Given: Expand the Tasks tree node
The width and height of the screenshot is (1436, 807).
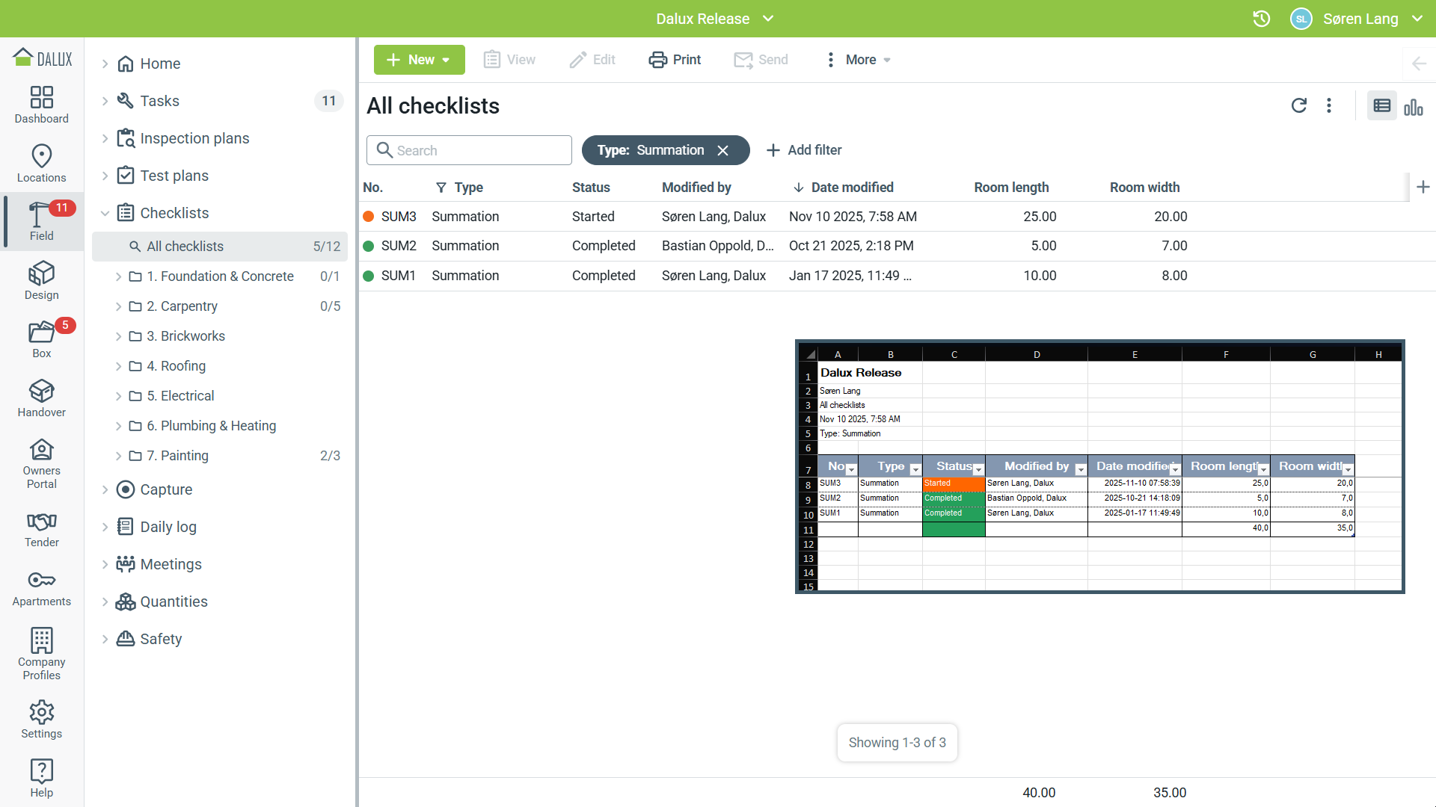Looking at the screenshot, I should (105, 101).
